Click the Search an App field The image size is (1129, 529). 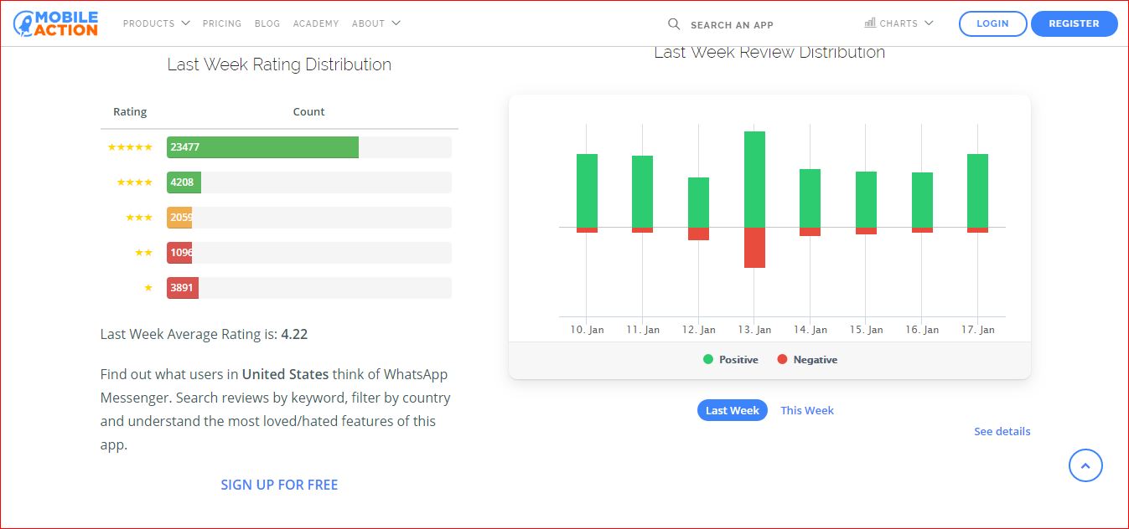(732, 25)
